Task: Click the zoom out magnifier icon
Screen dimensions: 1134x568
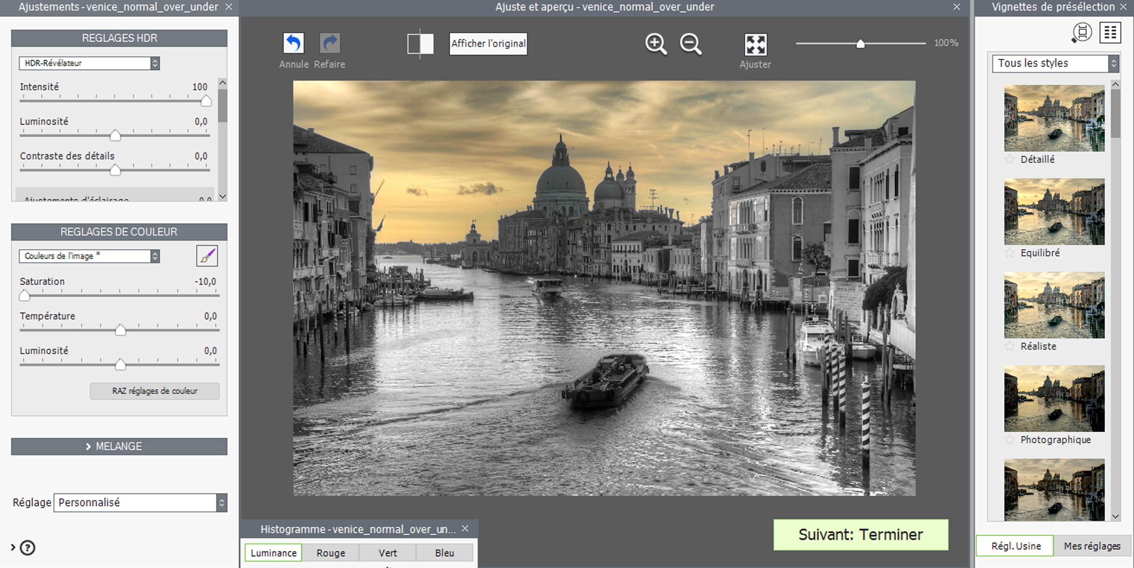Action: point(690,44)
